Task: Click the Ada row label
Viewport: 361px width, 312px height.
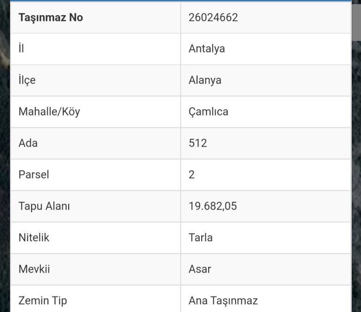Action: (x=28, y=143)
